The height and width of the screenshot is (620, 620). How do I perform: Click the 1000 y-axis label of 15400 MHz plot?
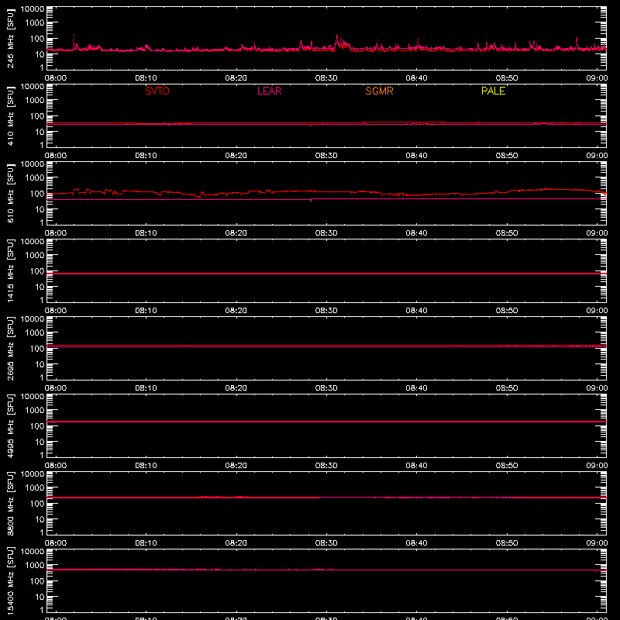[x=35, y=566]
